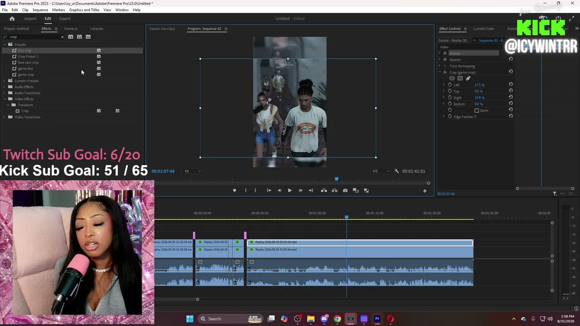Toggle the Motion effect fx switch
This screenshot has width=580, height=326.
(x=445, y=53)
